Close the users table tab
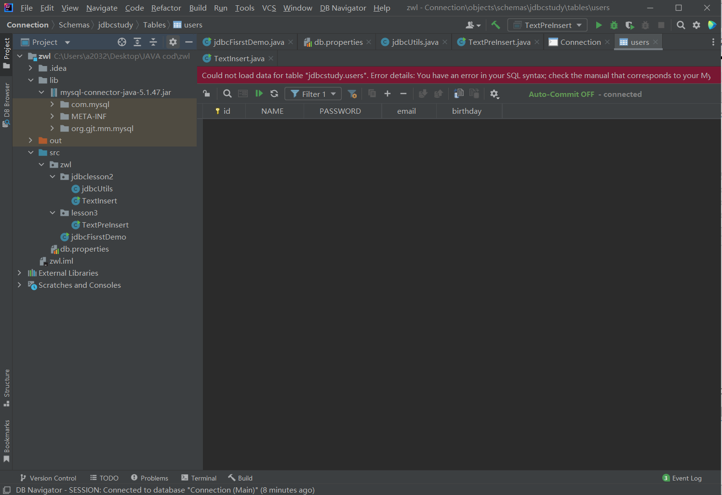Screen dimensions: 722x495 655,42
